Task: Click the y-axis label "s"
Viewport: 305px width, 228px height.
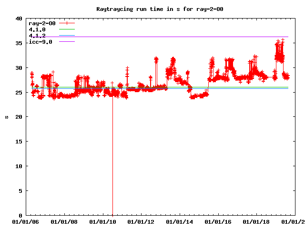Action: 6,117
